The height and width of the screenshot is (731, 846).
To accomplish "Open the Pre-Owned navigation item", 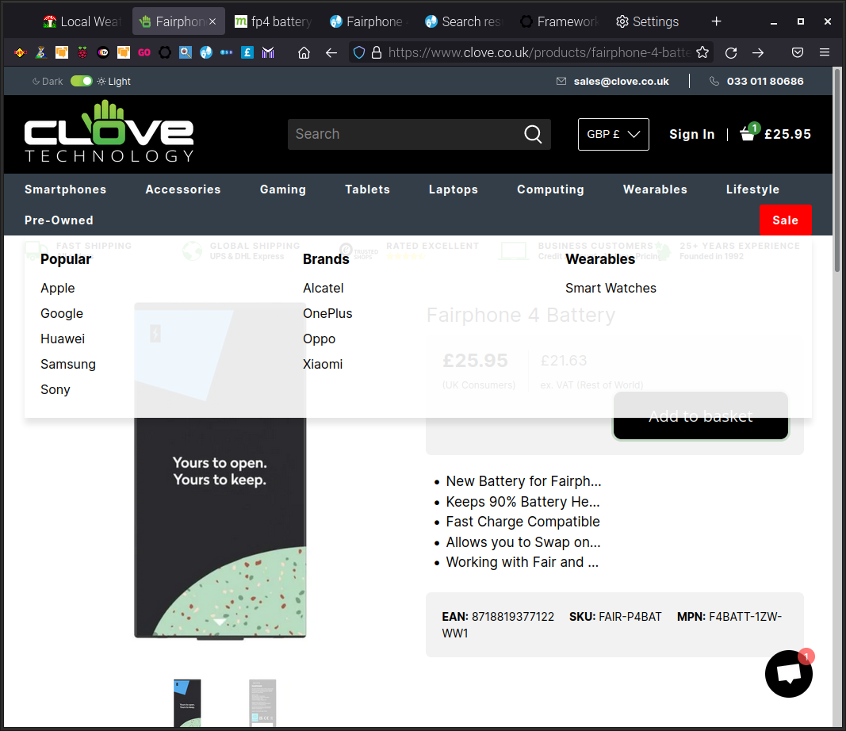I will (x=59, y=220).
